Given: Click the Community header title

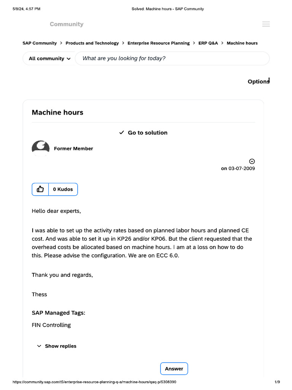Looking at the screenshot, I should [x=67, y=24].
